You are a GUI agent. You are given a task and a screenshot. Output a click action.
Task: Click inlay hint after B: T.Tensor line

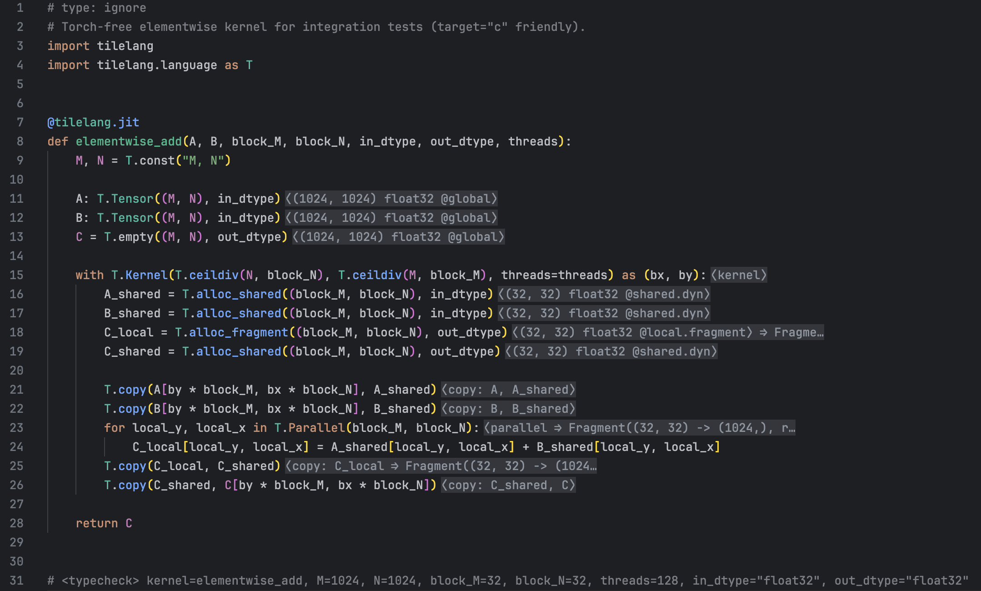[391, 218]
